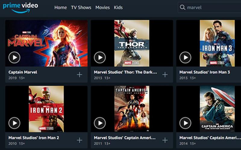Screen dimensions: 241x150
Task: Open the TV Shows section
Action: 81,8
